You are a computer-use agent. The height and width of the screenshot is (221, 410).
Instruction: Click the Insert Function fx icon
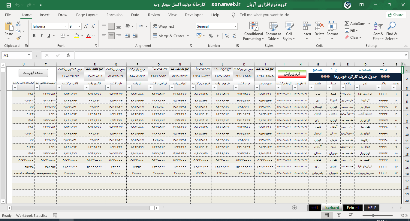68,55
